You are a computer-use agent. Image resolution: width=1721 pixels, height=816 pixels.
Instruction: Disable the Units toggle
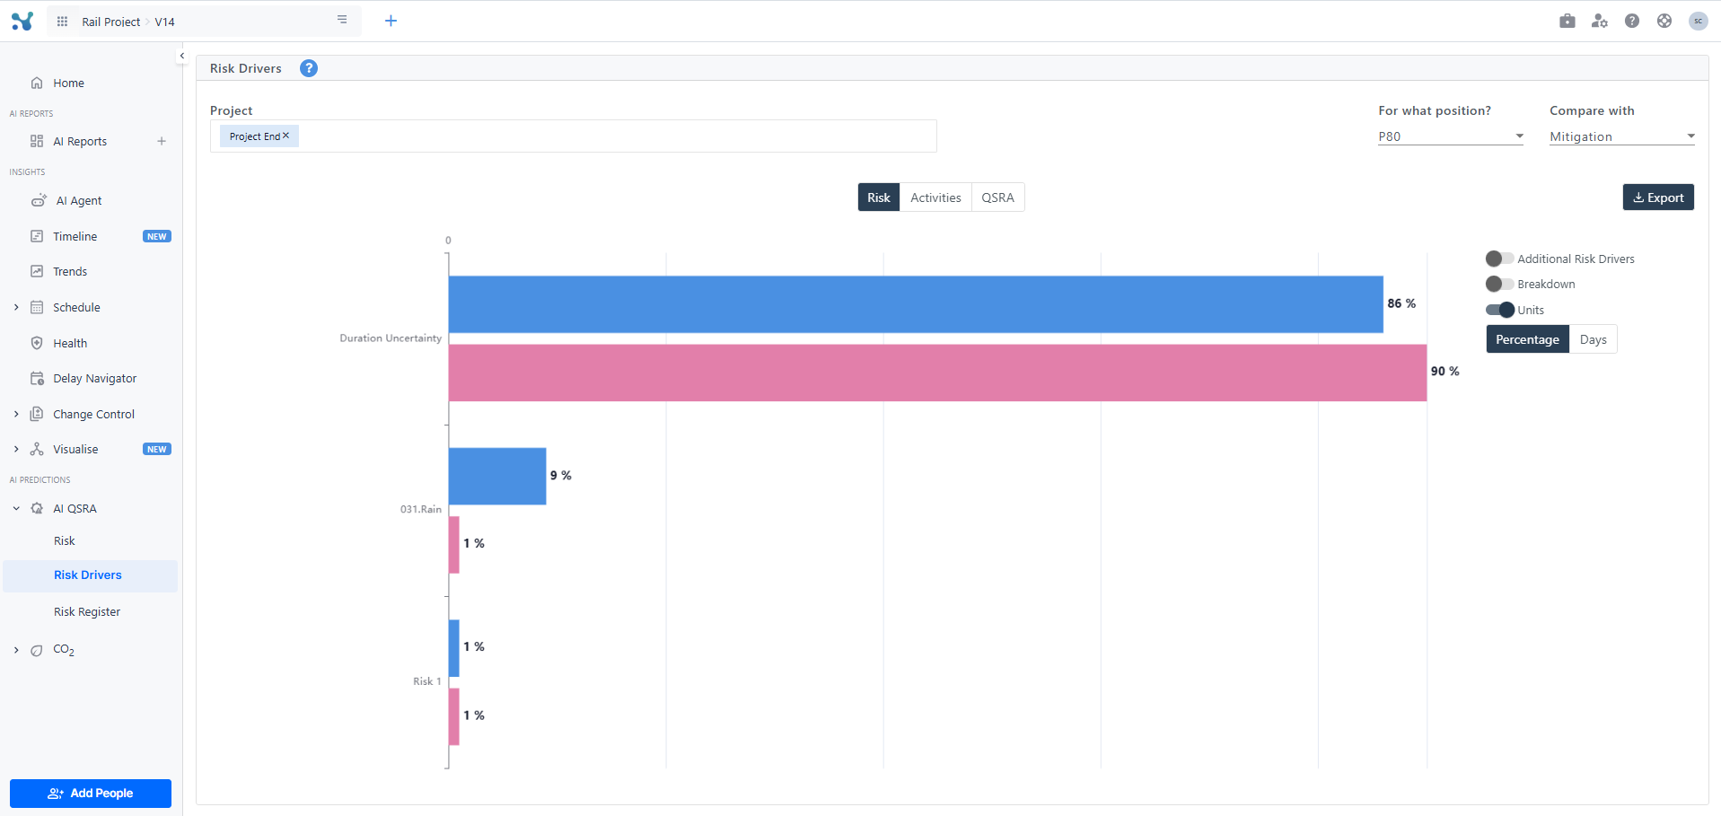coord(1499,310)
